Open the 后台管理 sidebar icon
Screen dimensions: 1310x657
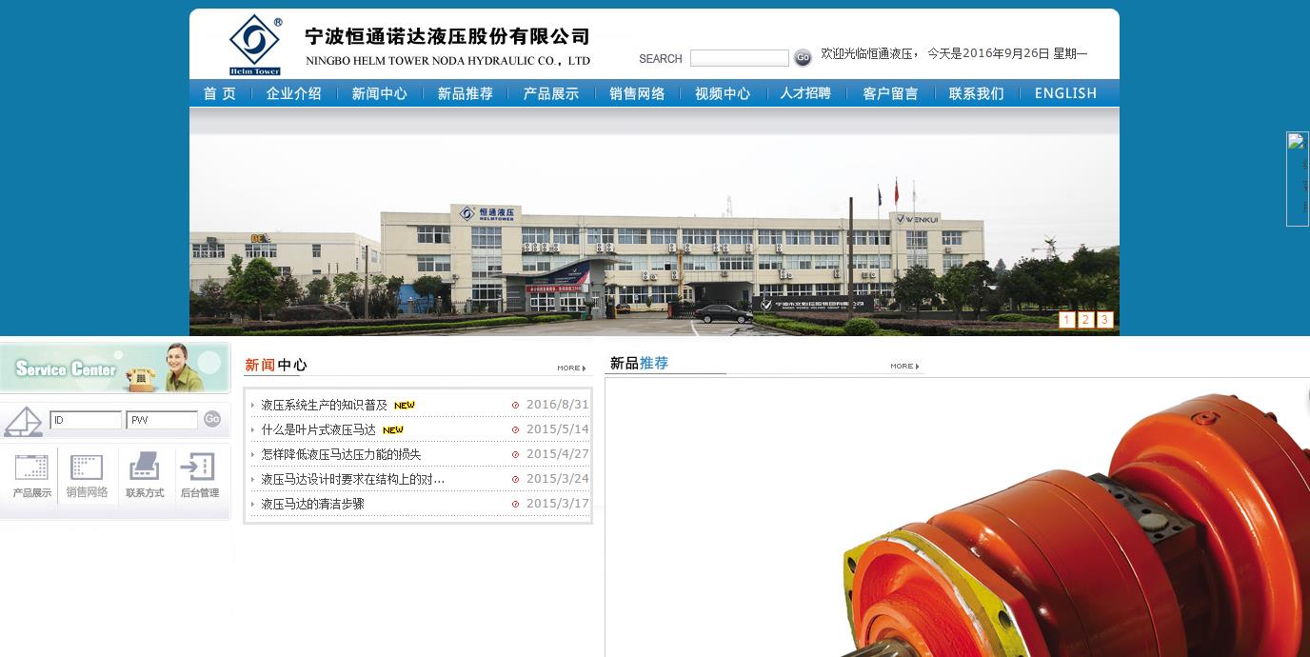200,476
